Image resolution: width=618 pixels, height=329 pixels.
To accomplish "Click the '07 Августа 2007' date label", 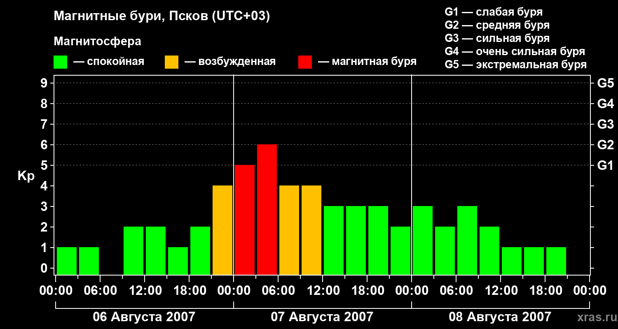I will (322, 317).
